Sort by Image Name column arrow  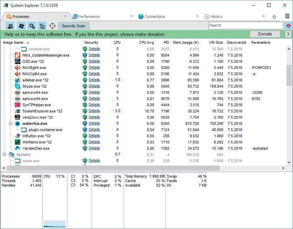pos(28,42)
